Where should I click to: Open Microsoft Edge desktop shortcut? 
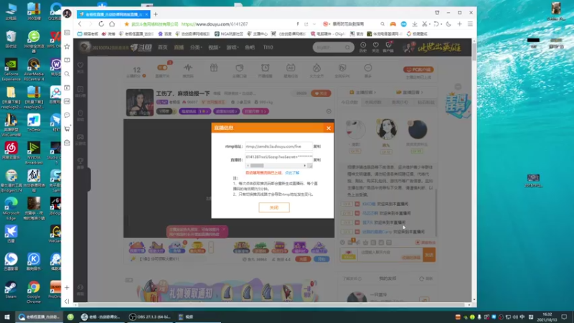coord(11,209)
